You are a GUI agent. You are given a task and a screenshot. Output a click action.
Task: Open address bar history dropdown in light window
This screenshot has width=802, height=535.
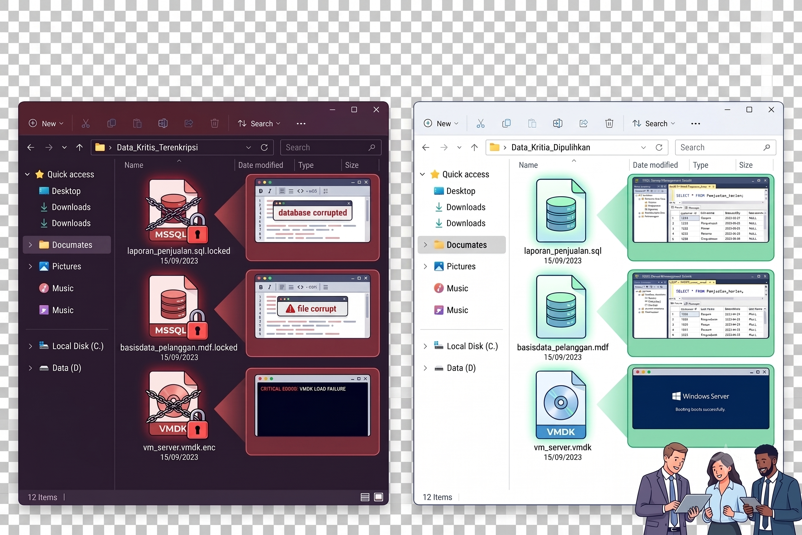[x=643, y=148]
